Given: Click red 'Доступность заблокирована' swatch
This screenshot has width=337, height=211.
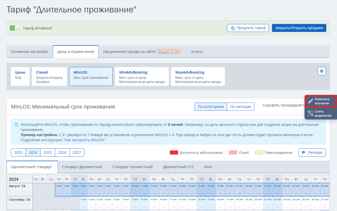Looking at the screenshot, I should pos(174,152).
